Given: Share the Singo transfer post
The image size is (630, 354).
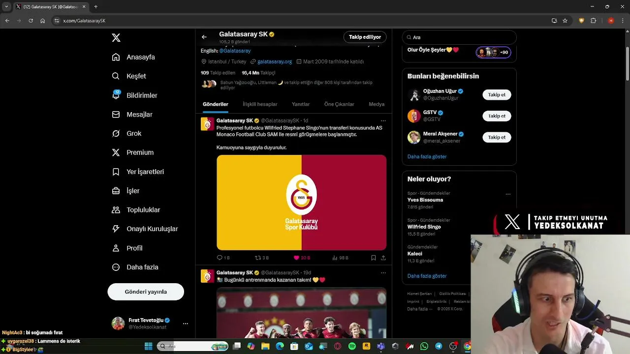Looking at the screenshot, I should click(x=383, y=258).
